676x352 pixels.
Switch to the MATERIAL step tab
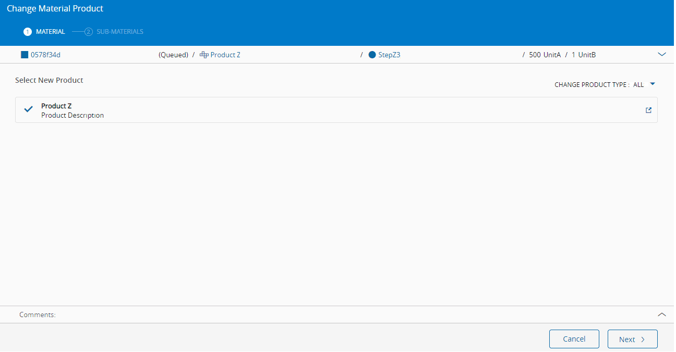[x=51, y=32]
